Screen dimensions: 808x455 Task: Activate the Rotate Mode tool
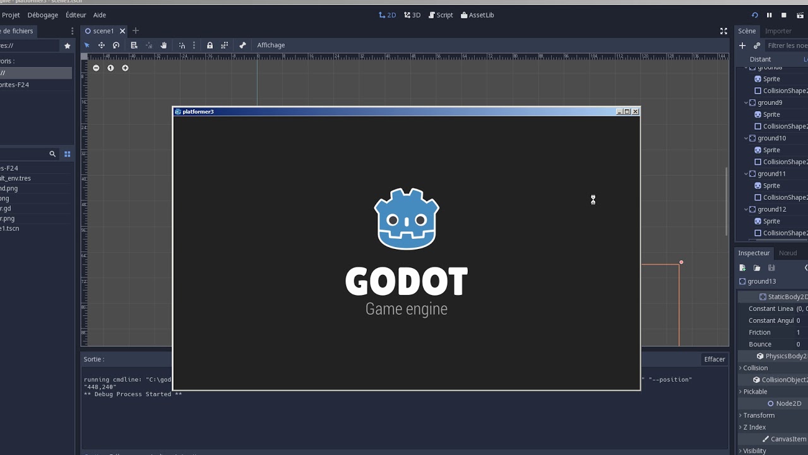click(116, 45)
